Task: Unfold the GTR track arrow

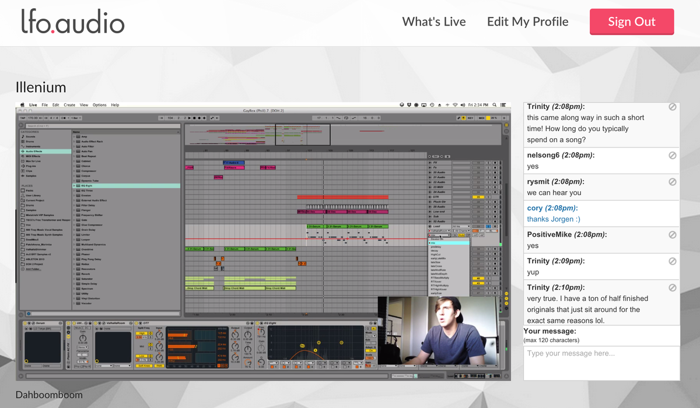Action: point(429,197)
